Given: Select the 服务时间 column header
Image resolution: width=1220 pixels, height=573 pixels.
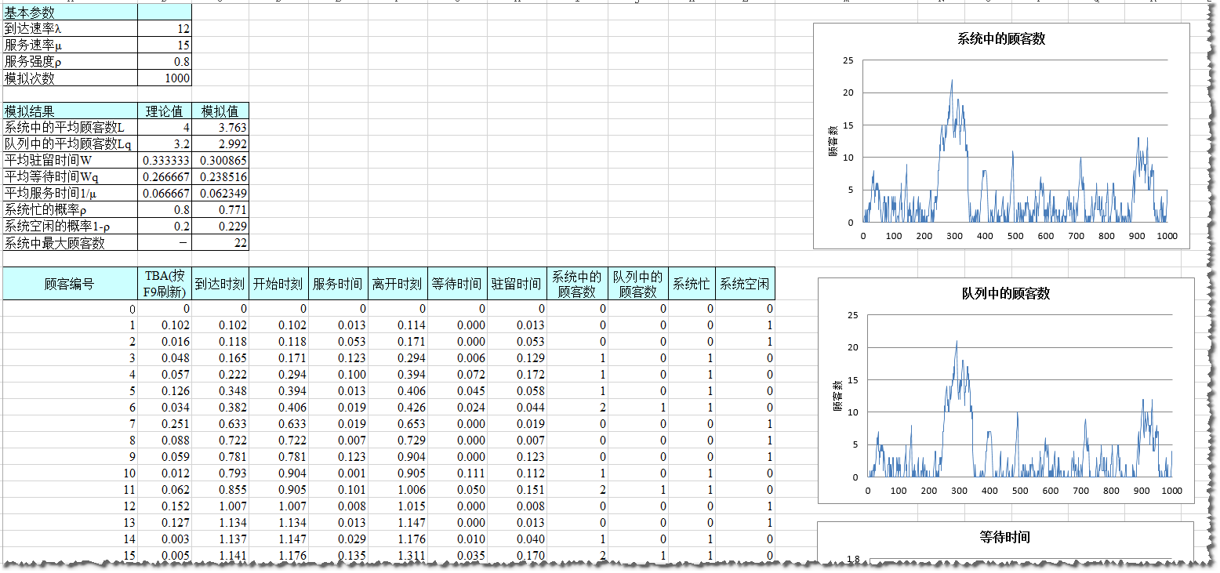Looking at the screenshot, I should click(338, 284).
